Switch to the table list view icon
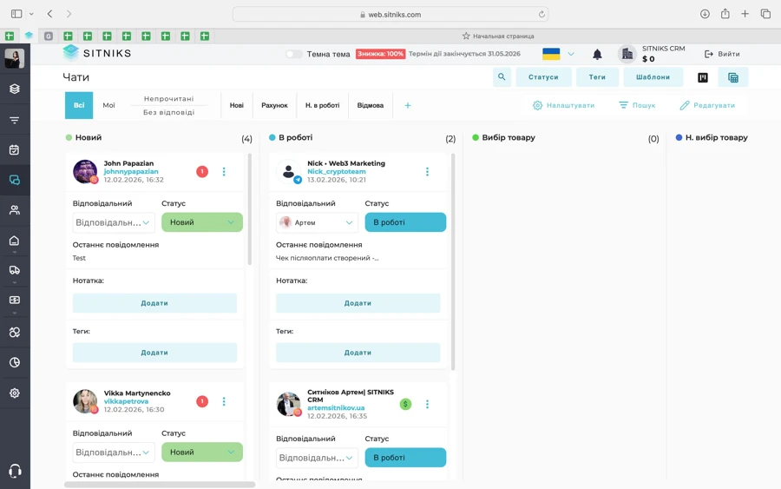 (x=732, y=77)
